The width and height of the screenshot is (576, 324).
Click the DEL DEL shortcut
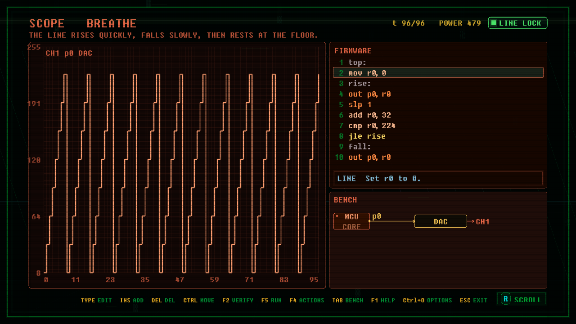[x=163, y=300]
